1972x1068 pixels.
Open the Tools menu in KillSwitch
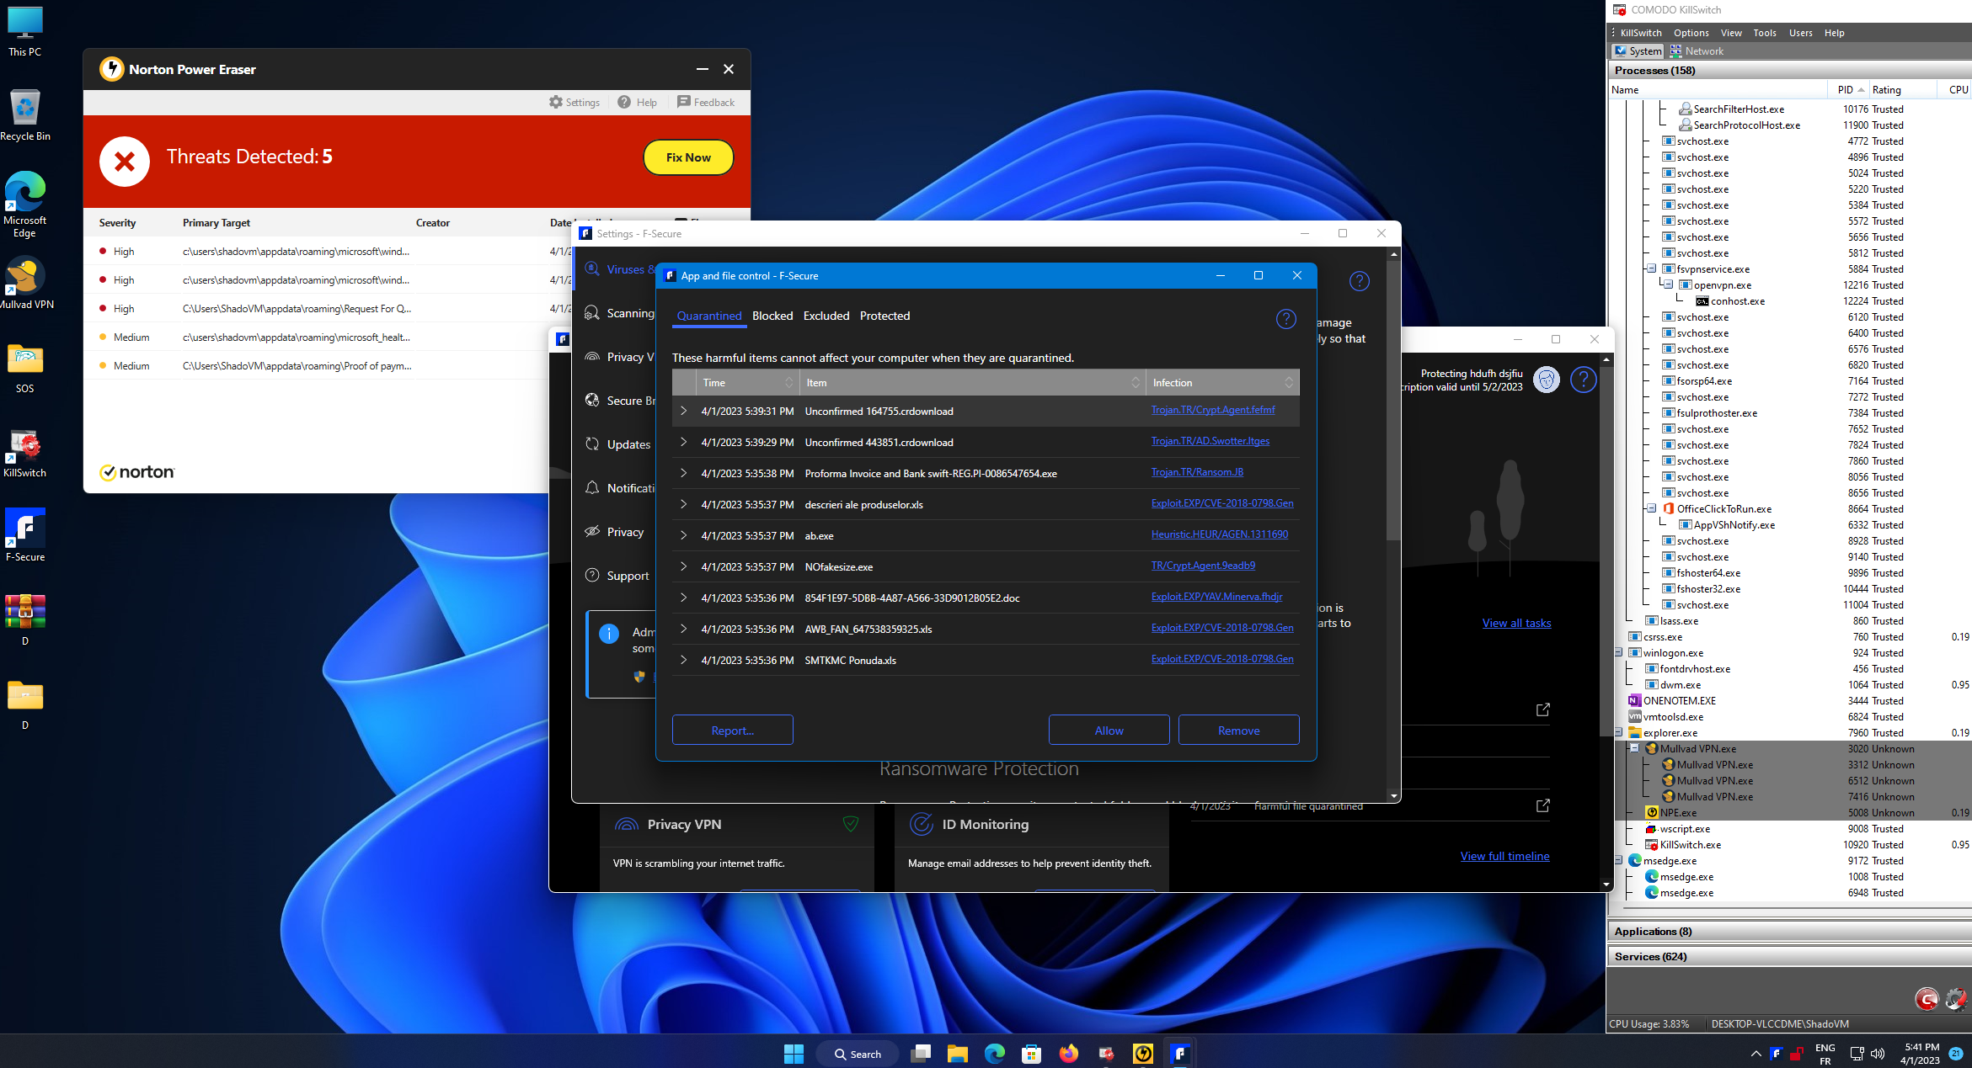[x=1764, y=33]
